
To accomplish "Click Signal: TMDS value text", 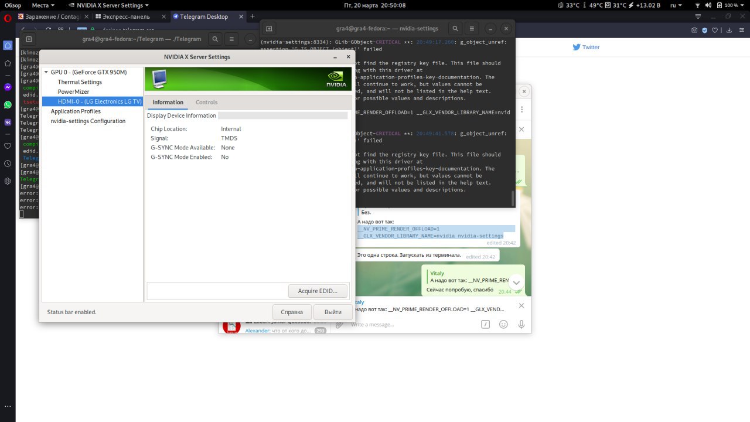I will click(229, 138).
